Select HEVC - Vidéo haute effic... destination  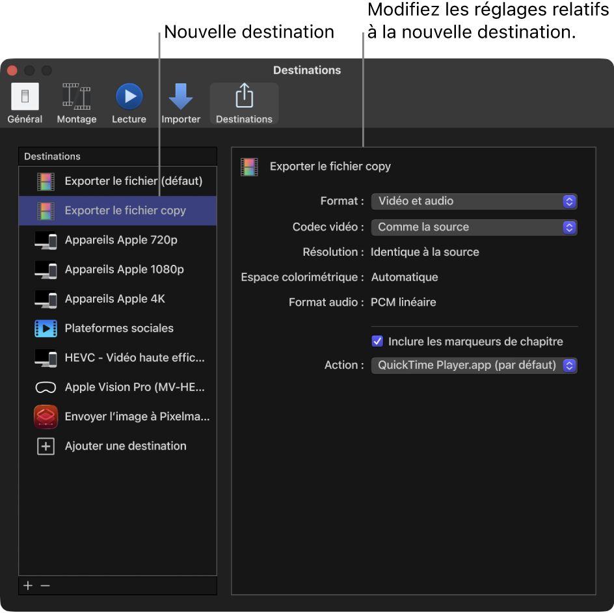(118, 358)
